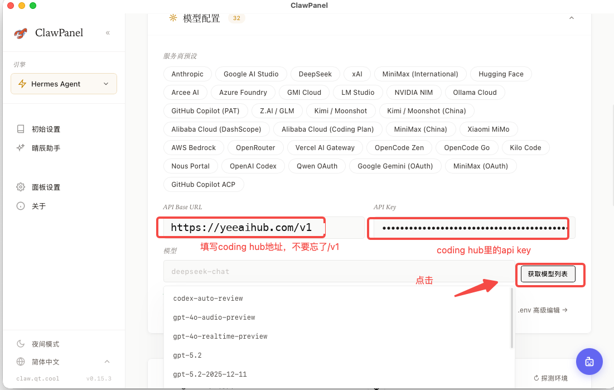The height and width of the screenshot is (390, 614).
Task: Open 面板设置 in the sidebar
Action: [46, 187]
